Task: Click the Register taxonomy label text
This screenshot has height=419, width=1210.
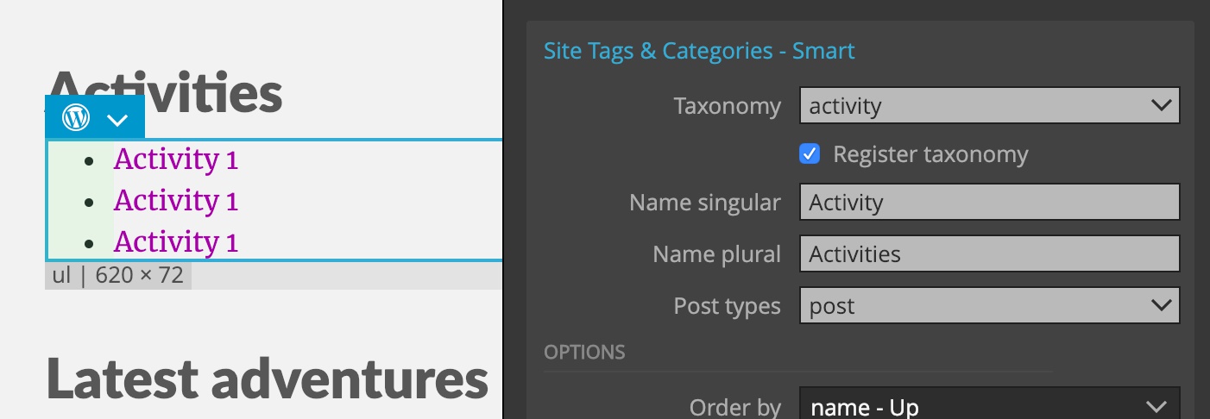Action: (930, 155)
